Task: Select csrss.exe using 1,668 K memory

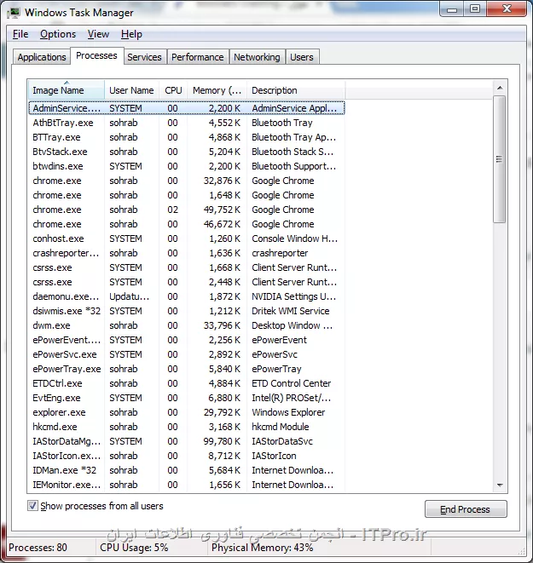Action: point(187,267)
